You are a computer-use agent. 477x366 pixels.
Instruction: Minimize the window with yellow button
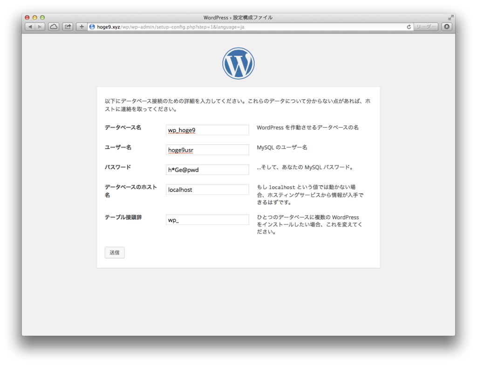point(34,18)
